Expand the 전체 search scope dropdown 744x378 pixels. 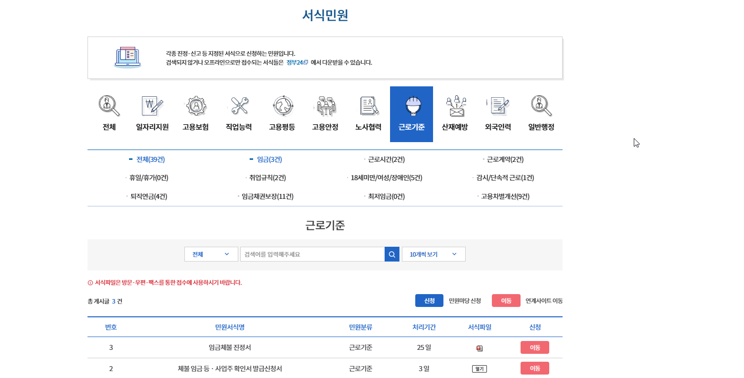coord(211,254)
